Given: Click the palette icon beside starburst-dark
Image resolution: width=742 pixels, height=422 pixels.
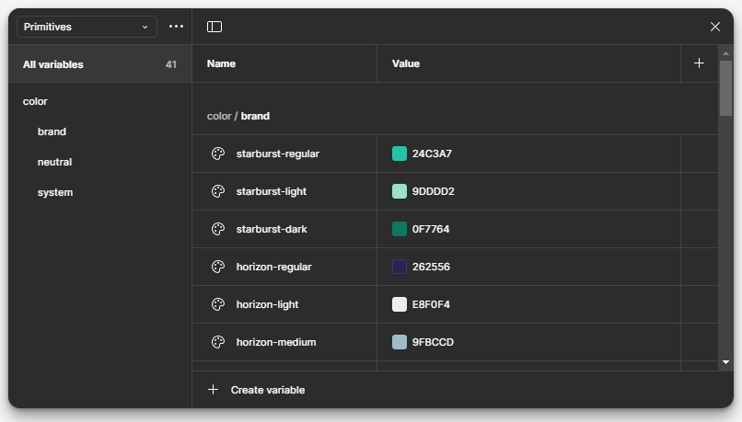Looking at the screenshot, I should pyautogui.click(x=218, y=229).
